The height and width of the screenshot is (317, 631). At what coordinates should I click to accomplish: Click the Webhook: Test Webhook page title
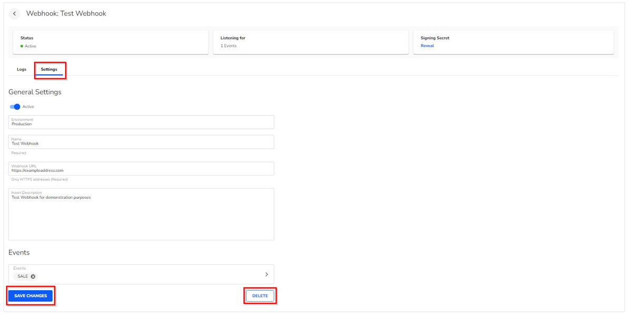66,14
